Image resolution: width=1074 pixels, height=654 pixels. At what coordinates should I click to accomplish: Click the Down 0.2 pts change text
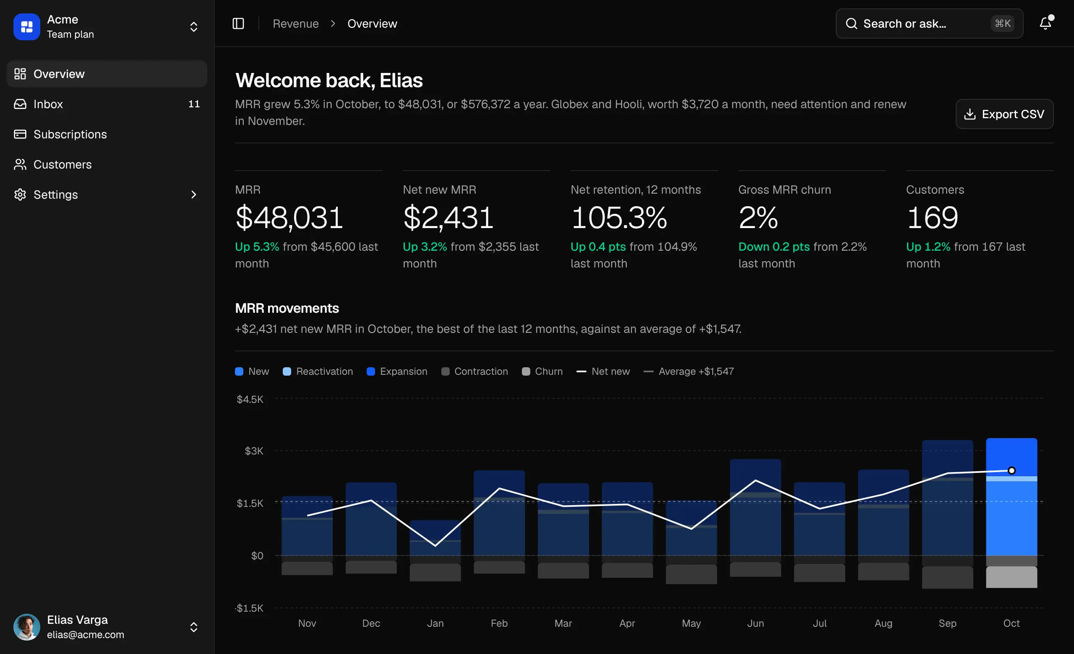774,247
